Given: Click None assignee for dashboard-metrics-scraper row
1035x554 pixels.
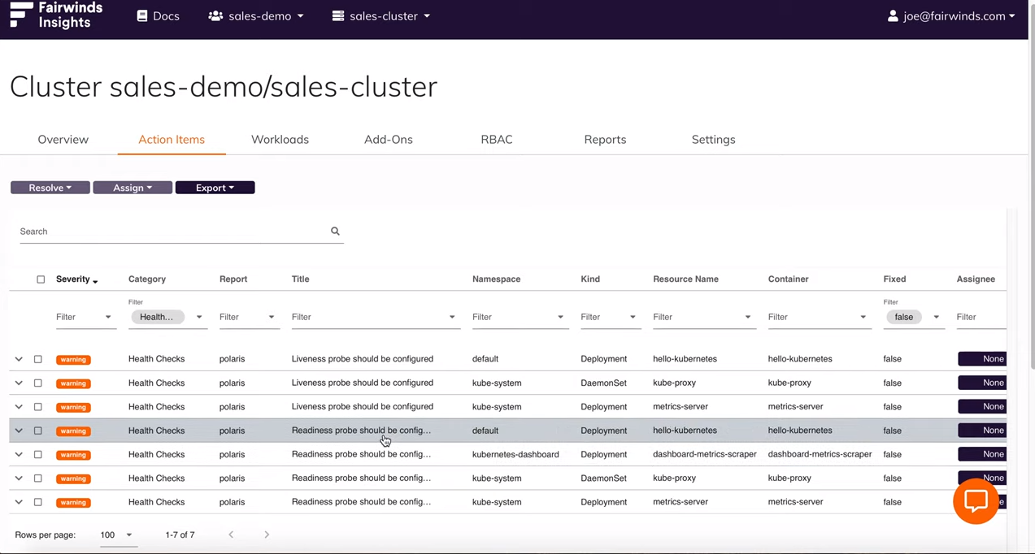Looking at the screenshot, I should pos(982,454).
